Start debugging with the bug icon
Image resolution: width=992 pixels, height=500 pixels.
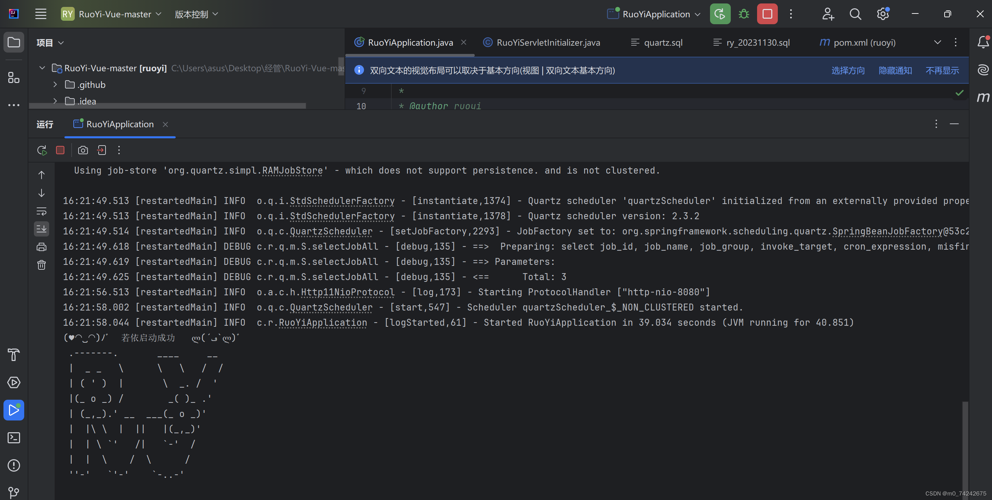(x=744, y=14)
